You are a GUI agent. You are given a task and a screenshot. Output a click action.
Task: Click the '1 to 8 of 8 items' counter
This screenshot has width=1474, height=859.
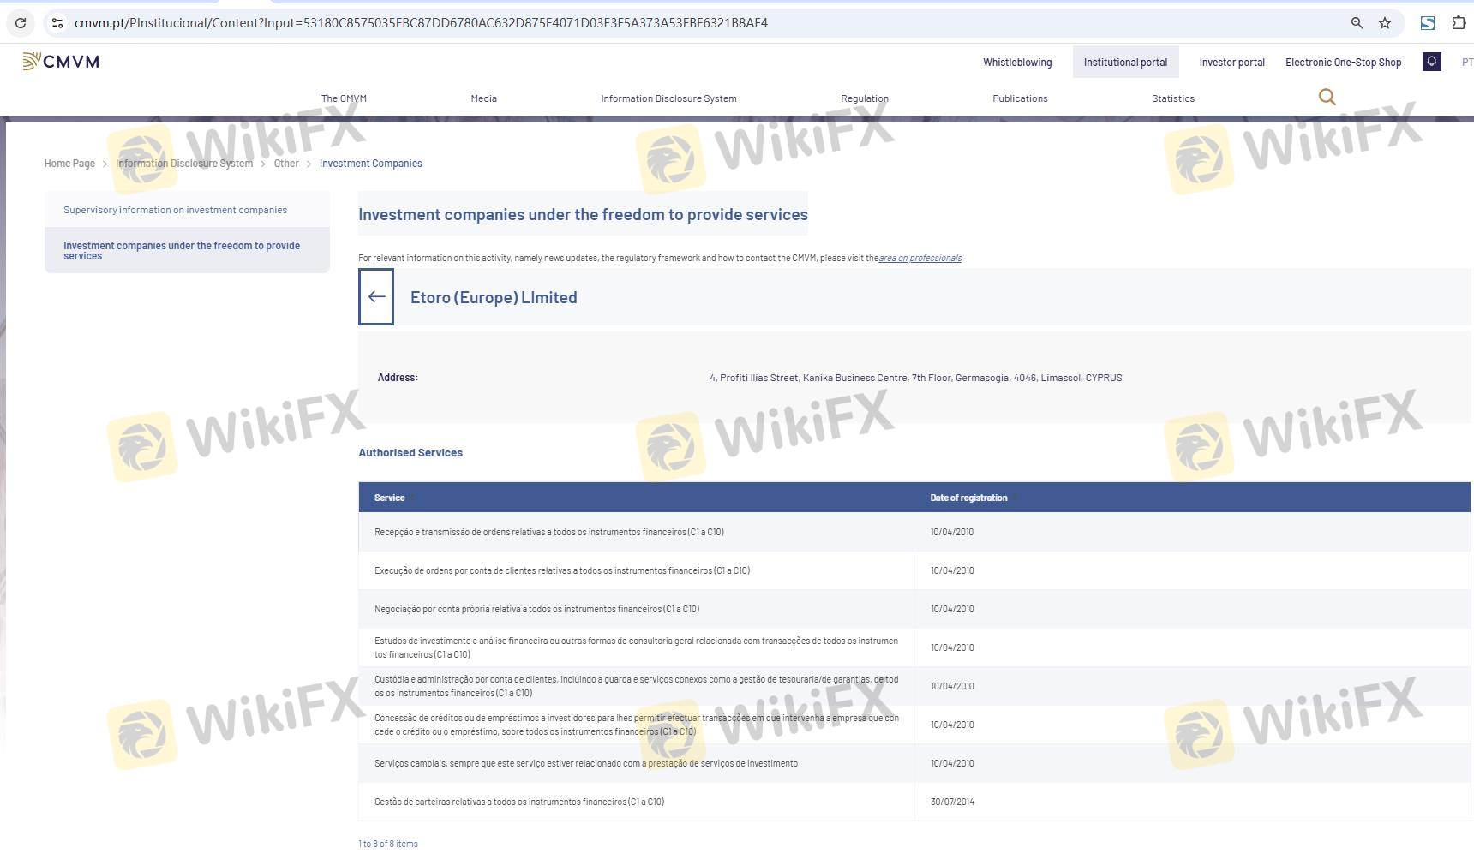388,844
